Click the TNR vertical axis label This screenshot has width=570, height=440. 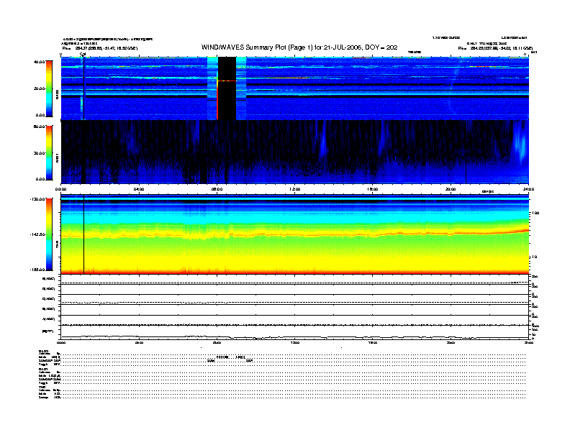pos(57,246)
